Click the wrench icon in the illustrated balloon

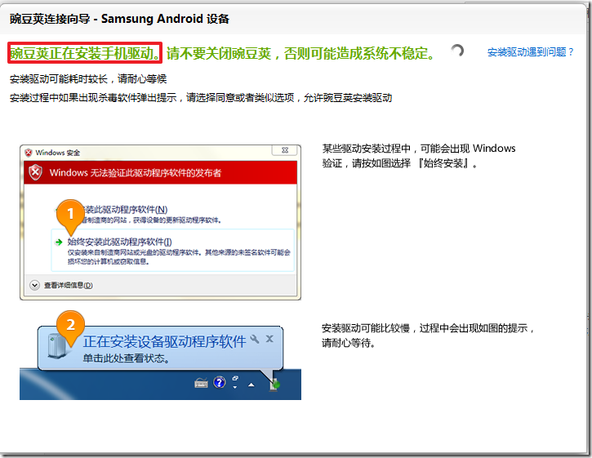(x=255, y=339)
